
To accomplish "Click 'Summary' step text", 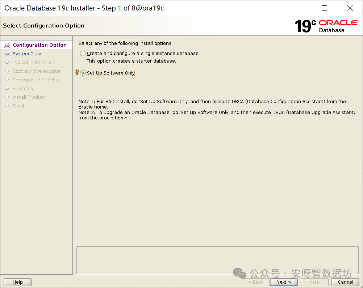I will tap(23, 89).
